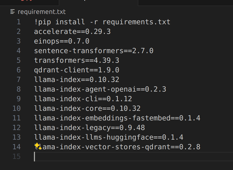Screen dimensions: 233x170
Task: Click the llama-index-embeddings-fastembed==0.1.4 line
Action: coord(117,118)
